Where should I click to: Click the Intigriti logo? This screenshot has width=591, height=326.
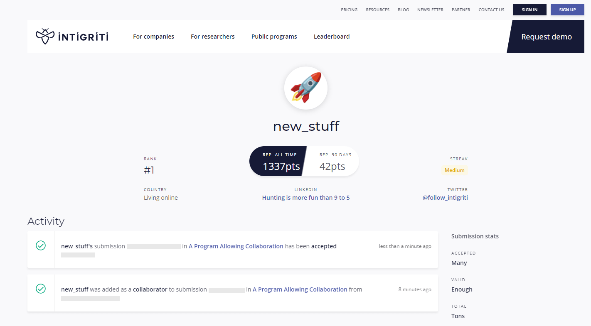(x=72, y=37)
